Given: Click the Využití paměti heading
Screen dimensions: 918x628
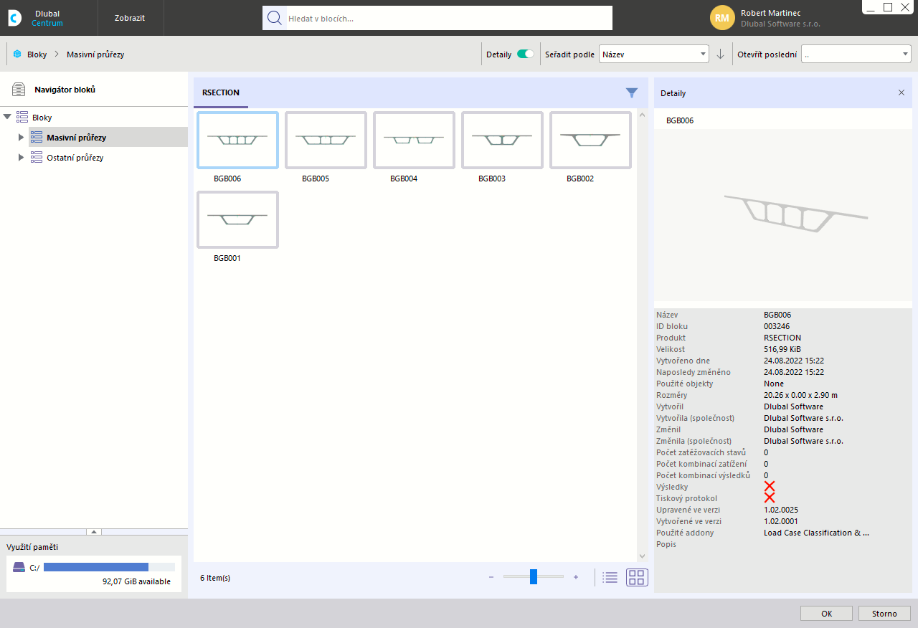Looking at the screenshot, I should [x=32, y=547].
